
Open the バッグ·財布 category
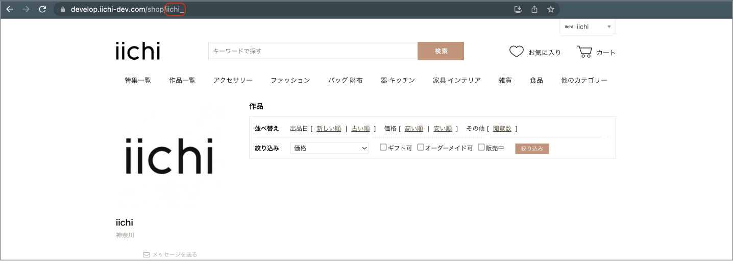[x=346, y=80]
